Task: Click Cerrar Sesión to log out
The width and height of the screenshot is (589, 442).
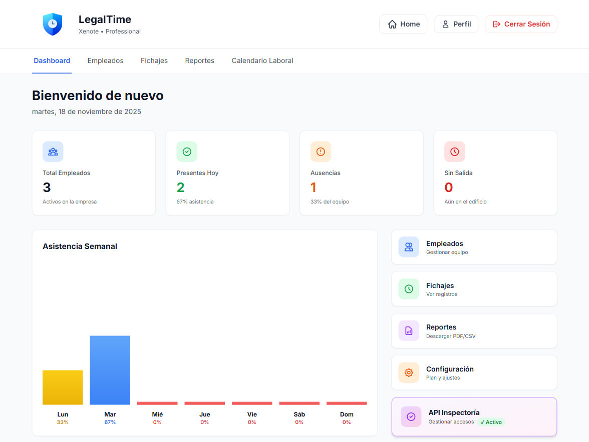Action: coord(521,24)
